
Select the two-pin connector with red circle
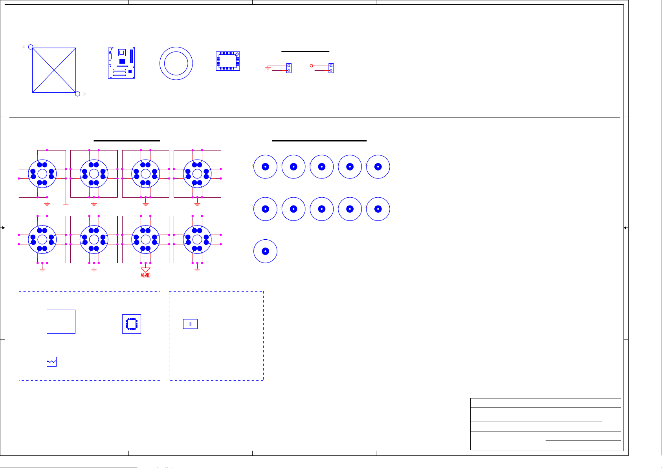click(331, 68)
